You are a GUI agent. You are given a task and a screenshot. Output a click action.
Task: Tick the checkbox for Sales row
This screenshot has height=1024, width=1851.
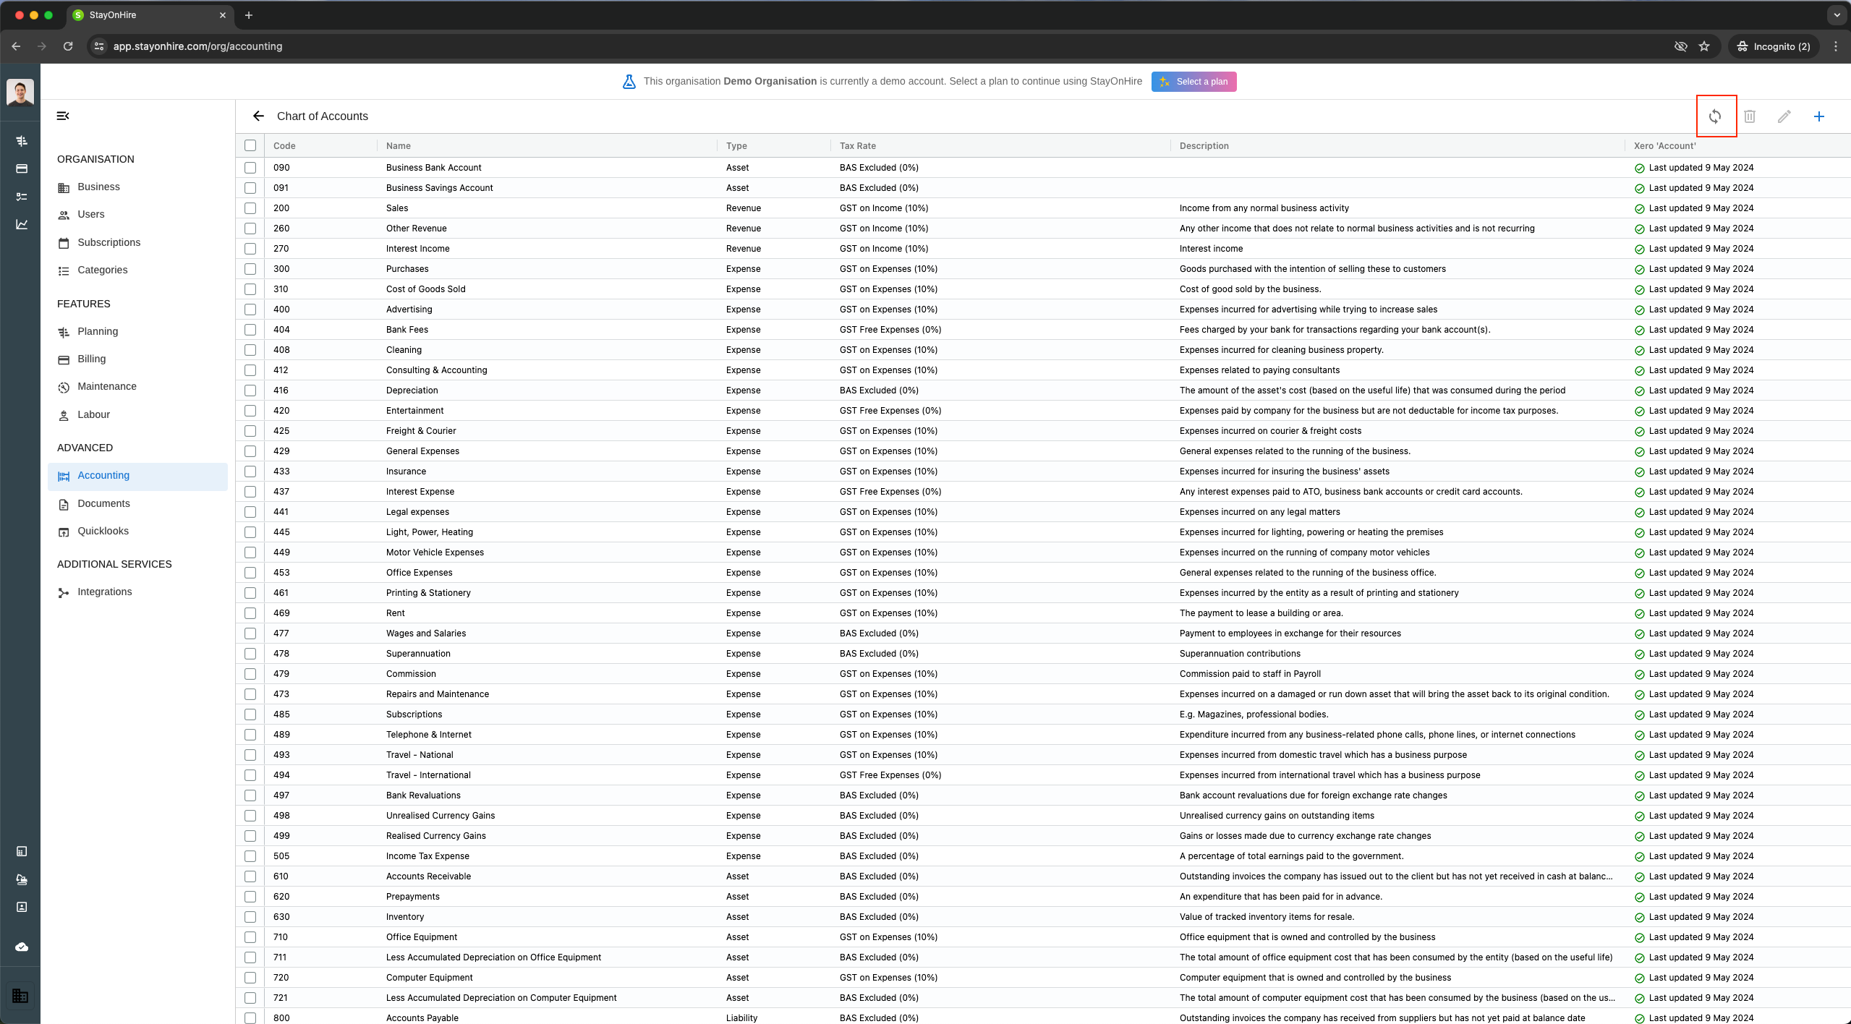coord(250,208)
